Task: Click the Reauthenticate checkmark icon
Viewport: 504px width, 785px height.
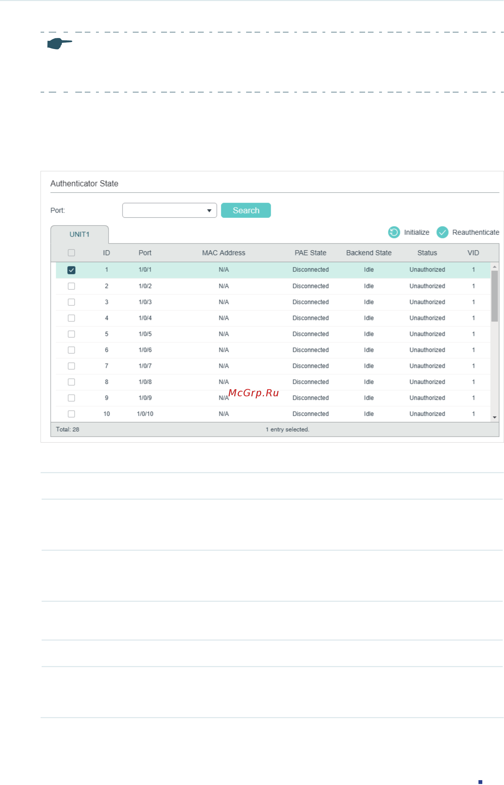Action: pyautogui.click(x=442, y=232)
